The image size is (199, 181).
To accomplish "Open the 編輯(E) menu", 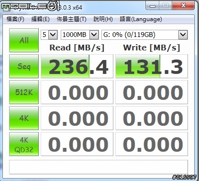I will coord(40,19).
